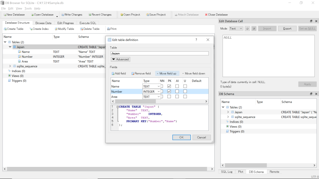Click New Database toolbar button
319x179 pixels.
(14, 15)
